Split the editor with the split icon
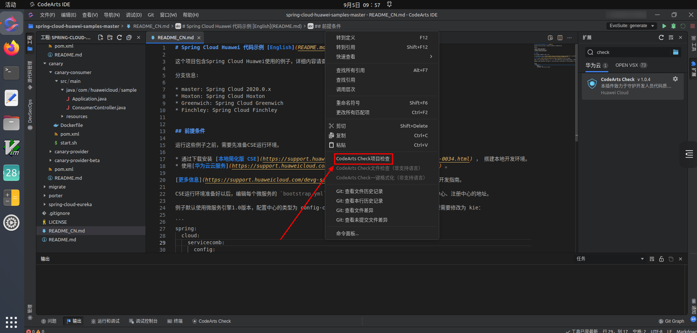This screenshot has height=333, width=697. pos(560,38)
